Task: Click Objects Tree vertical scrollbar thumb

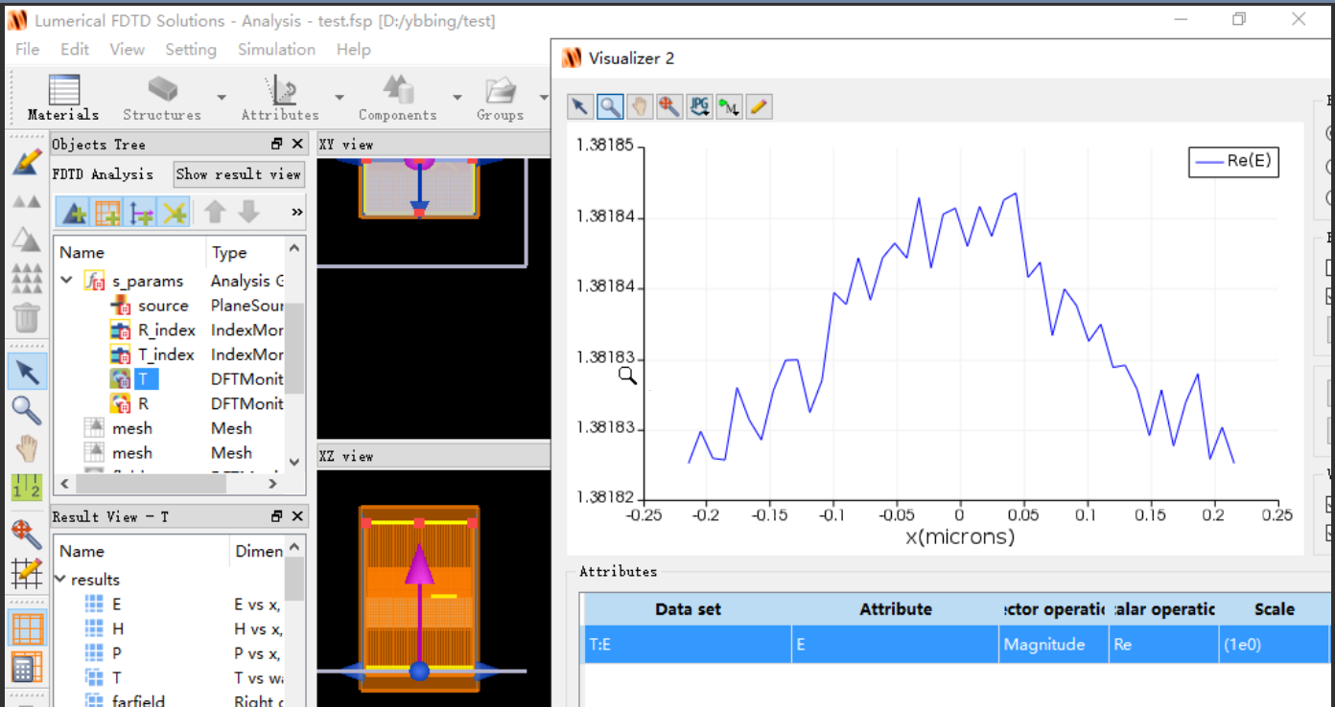Action: [x=295, y=348]
